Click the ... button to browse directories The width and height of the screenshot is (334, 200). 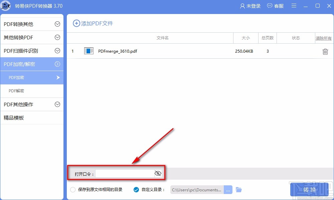tap(228, 189)
